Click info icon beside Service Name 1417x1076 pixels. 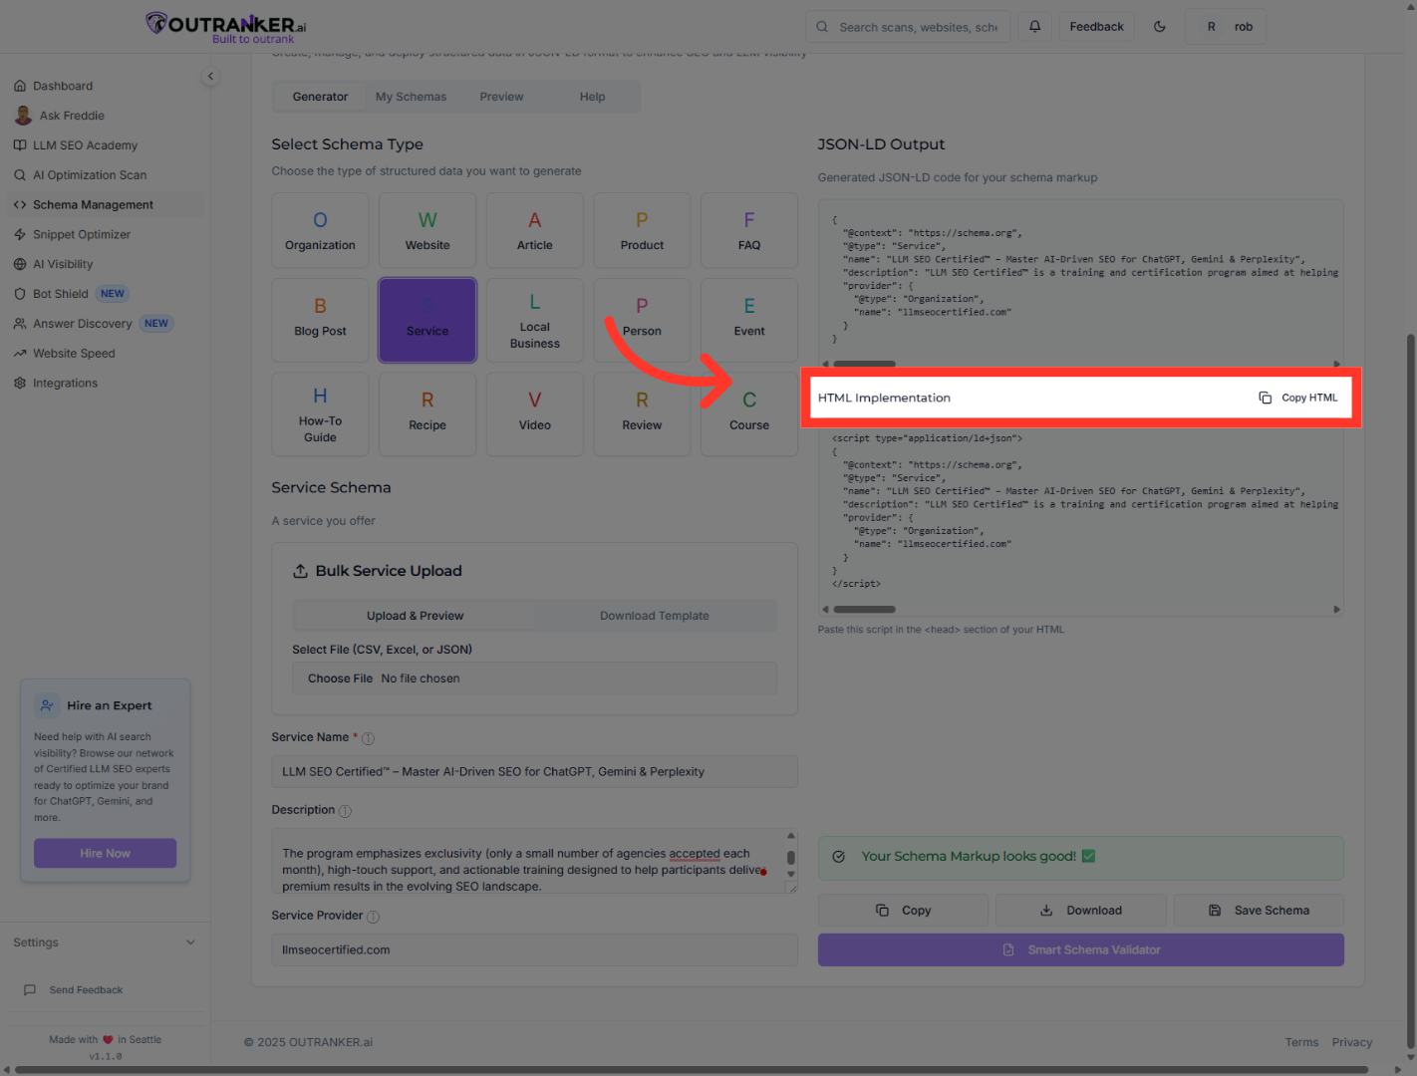pyautogui.click(x=368, y=738)
